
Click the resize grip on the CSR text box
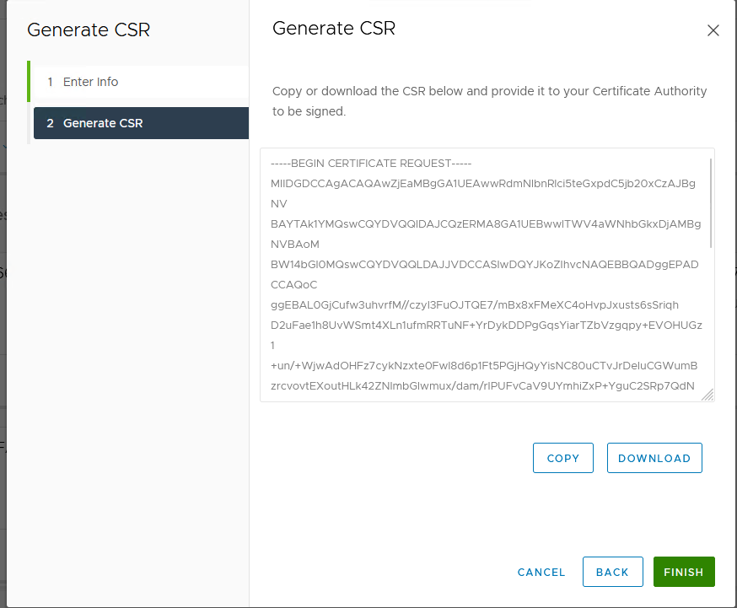707,393
